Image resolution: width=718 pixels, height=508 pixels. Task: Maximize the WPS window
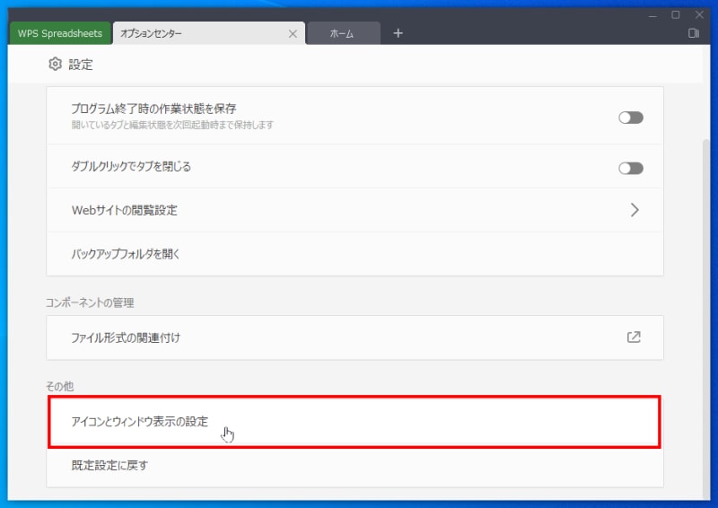tap(676, 15)
